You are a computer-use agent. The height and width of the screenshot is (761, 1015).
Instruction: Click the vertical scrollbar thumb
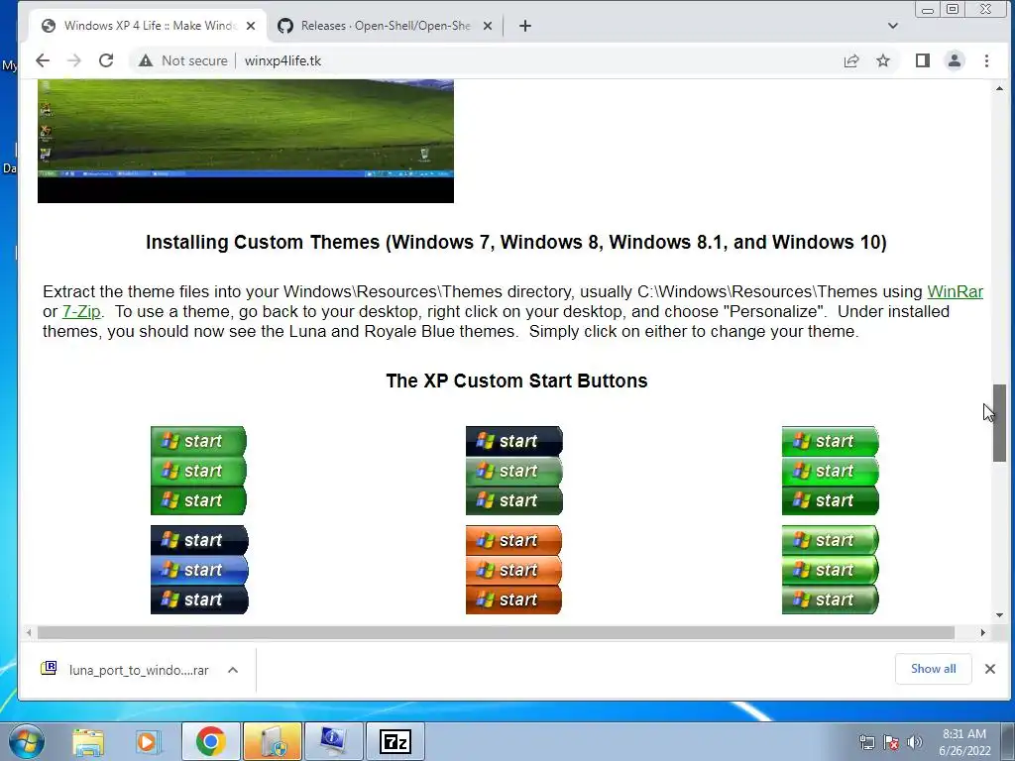click(x=999, y=423)
